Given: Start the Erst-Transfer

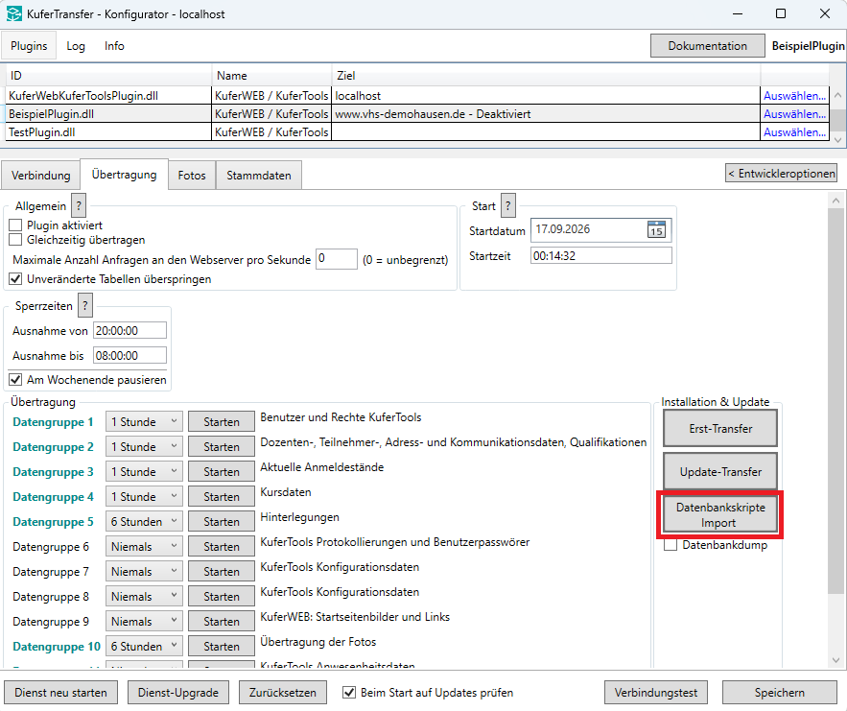Looking at the screenshot, I should click(x=720, y=428).
